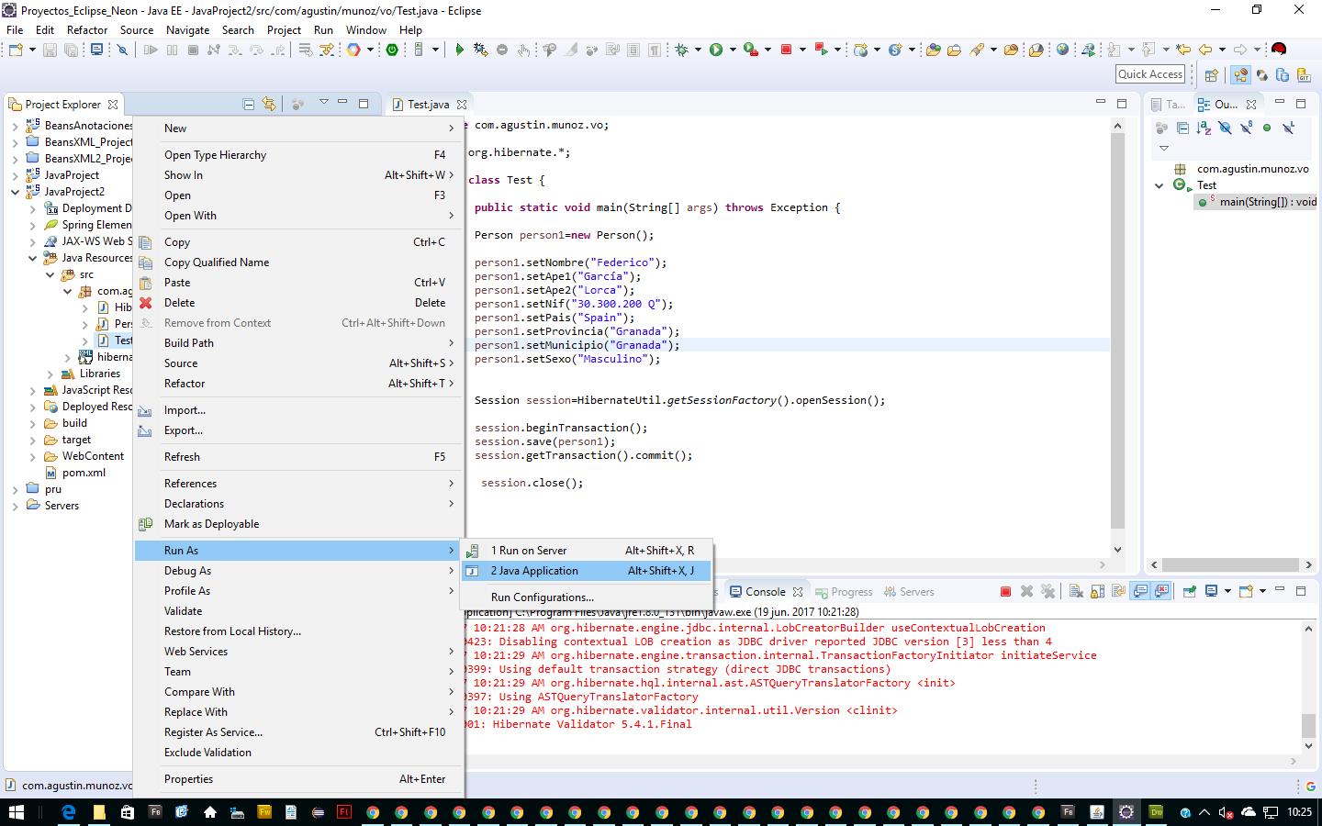
Task: Open the Debug toolbar button dropdown arrow
Action: 698,50
